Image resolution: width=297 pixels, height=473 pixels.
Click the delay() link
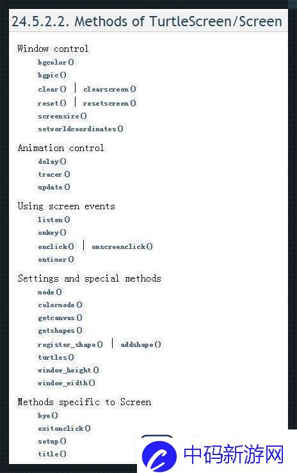coord(52,162)
